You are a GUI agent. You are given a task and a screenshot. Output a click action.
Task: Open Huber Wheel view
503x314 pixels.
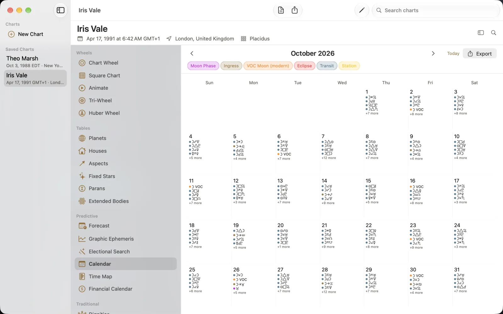[126, 113]
